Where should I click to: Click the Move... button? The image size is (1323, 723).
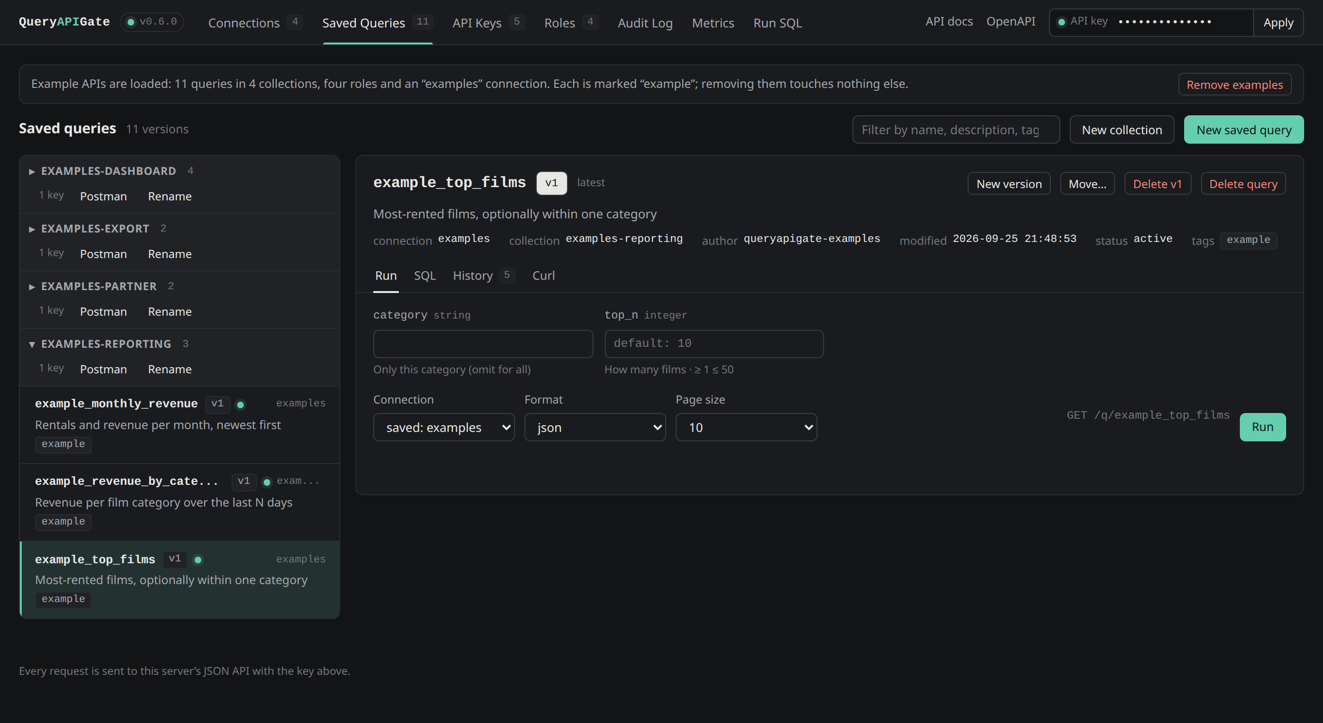[1087, 184]
